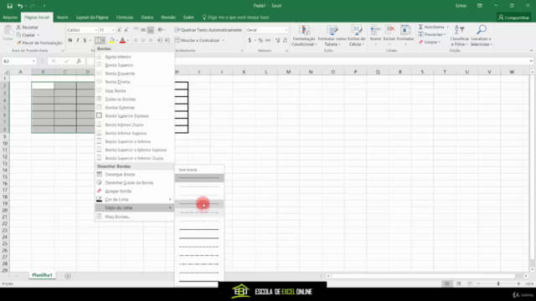Open the Calibri font name dropdown
This screenshot has height=301, width=536.
(96, 30)
